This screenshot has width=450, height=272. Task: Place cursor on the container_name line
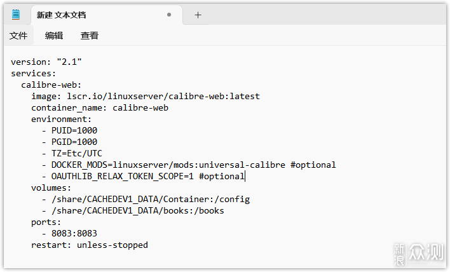pyautogui.click(x=100, y=107)
